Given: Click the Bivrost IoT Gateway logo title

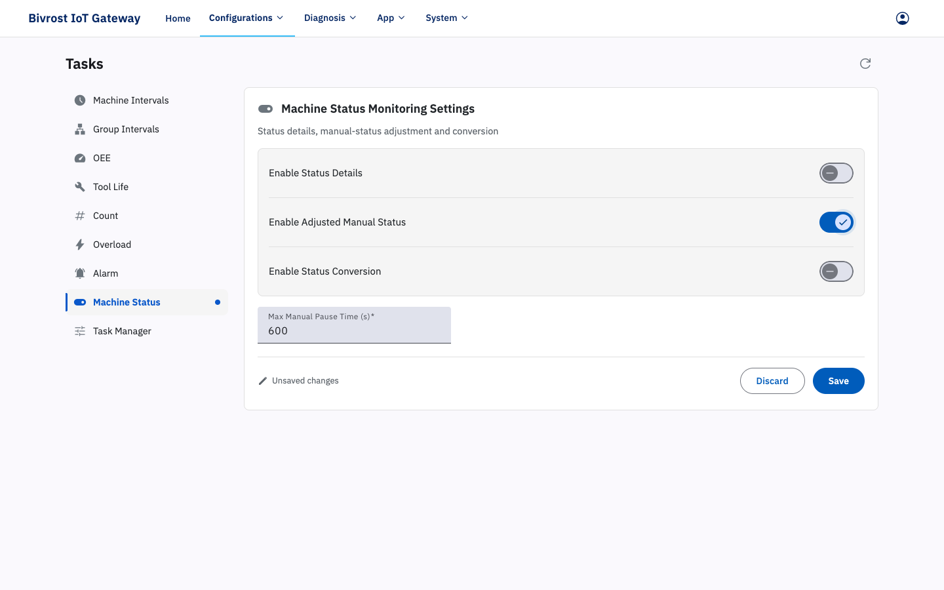Looking at the screenshot, I should 85,18.
